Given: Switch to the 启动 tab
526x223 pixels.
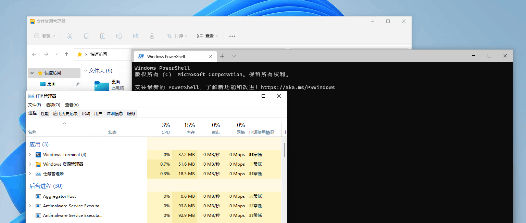Looking at the screenshot, I should (86, 114).
